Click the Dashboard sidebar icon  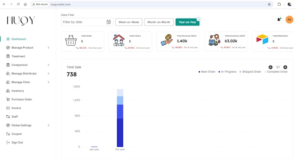8,39
